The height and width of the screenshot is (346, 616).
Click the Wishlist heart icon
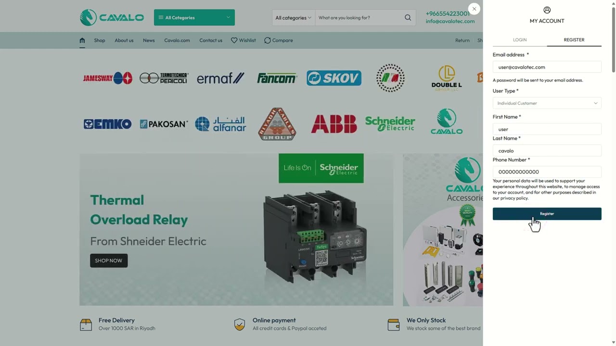[234, 40]
